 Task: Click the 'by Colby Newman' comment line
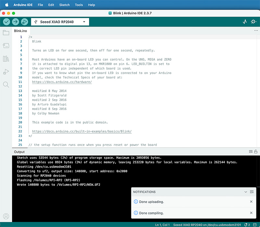click(45, 113)
